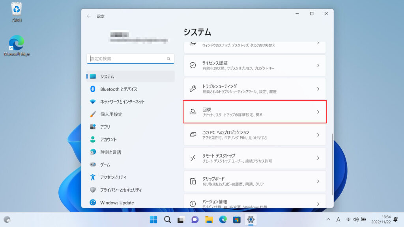Image resolution: width=404 pixels, height=227 pixels.
Task: Click the IME input mode A indicator
Action: [338, 220]
